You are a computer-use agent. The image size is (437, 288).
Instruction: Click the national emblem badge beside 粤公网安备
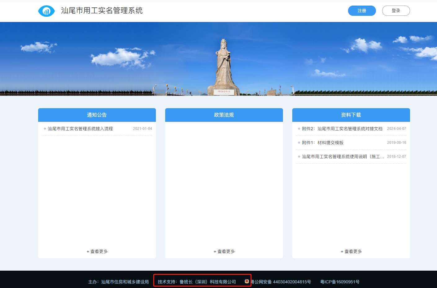coord(247,281)
